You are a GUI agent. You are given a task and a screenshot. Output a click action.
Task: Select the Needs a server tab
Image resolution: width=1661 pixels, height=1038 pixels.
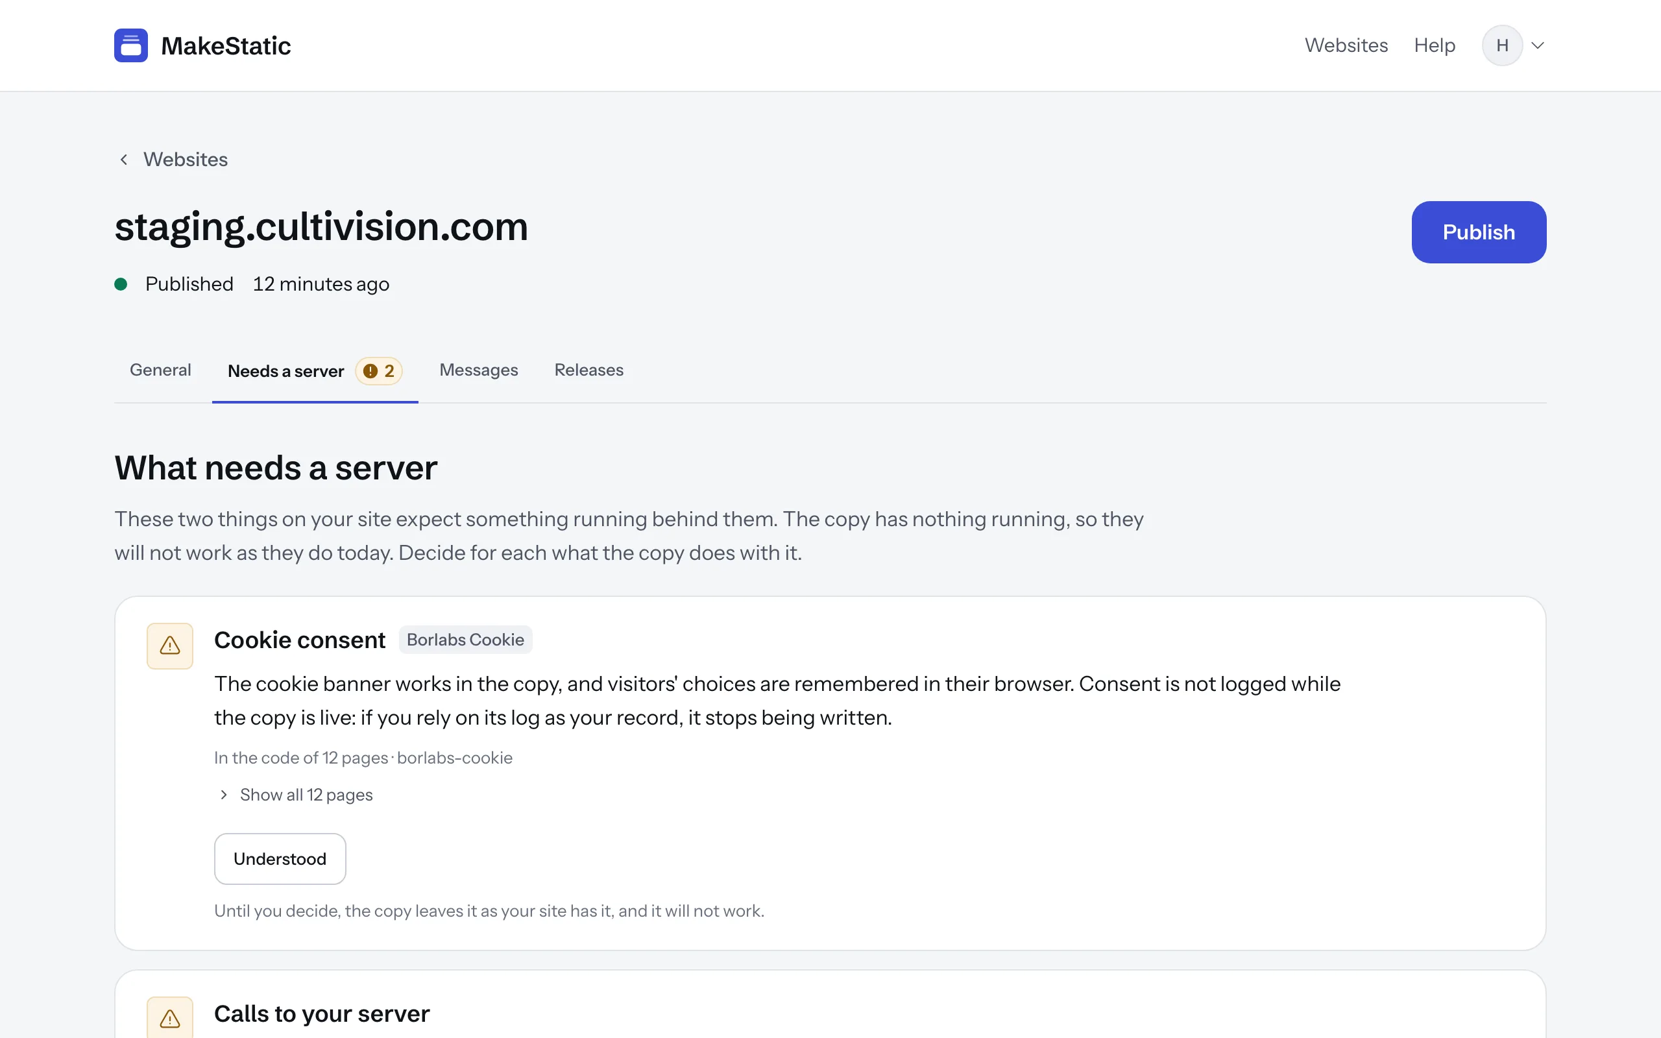click(315, 371)
